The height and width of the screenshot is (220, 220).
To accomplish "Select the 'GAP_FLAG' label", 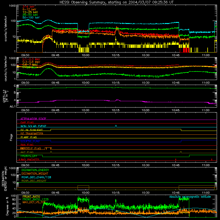I will point(27,122).
